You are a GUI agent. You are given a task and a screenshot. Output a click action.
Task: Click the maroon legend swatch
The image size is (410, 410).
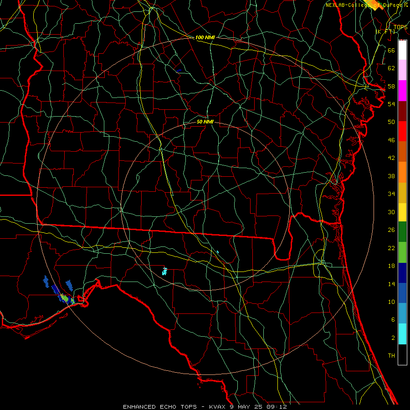402,111
